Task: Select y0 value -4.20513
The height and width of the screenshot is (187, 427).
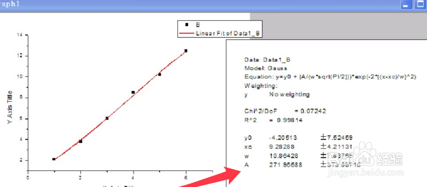Action: tap(283, 138)
